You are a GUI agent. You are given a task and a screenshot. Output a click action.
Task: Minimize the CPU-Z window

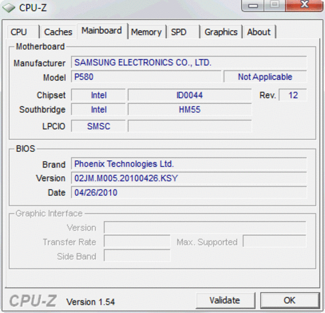pos(253,5)
